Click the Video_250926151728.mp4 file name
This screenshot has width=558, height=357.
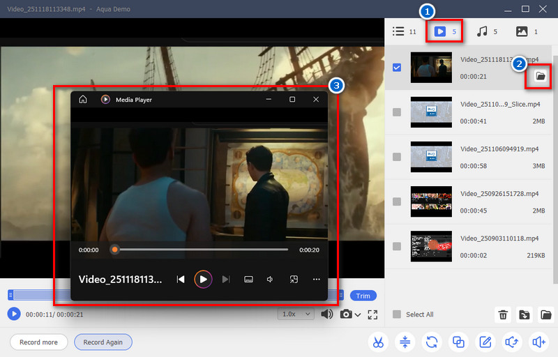(x=499, y=194)
